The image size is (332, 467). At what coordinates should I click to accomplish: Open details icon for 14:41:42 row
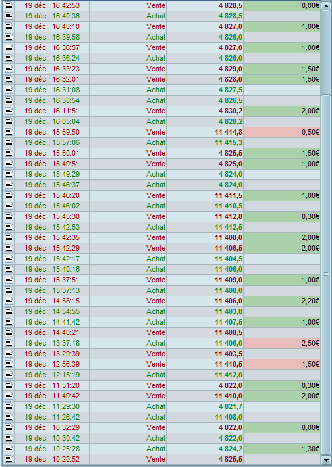(9, 322)
